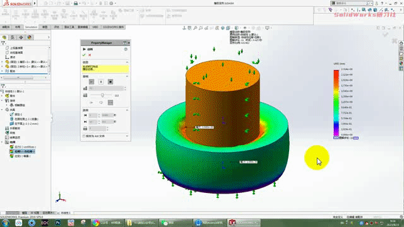404x227 pixels.
Task: Click the animation Stop button
Action: [x=110, y=82]
